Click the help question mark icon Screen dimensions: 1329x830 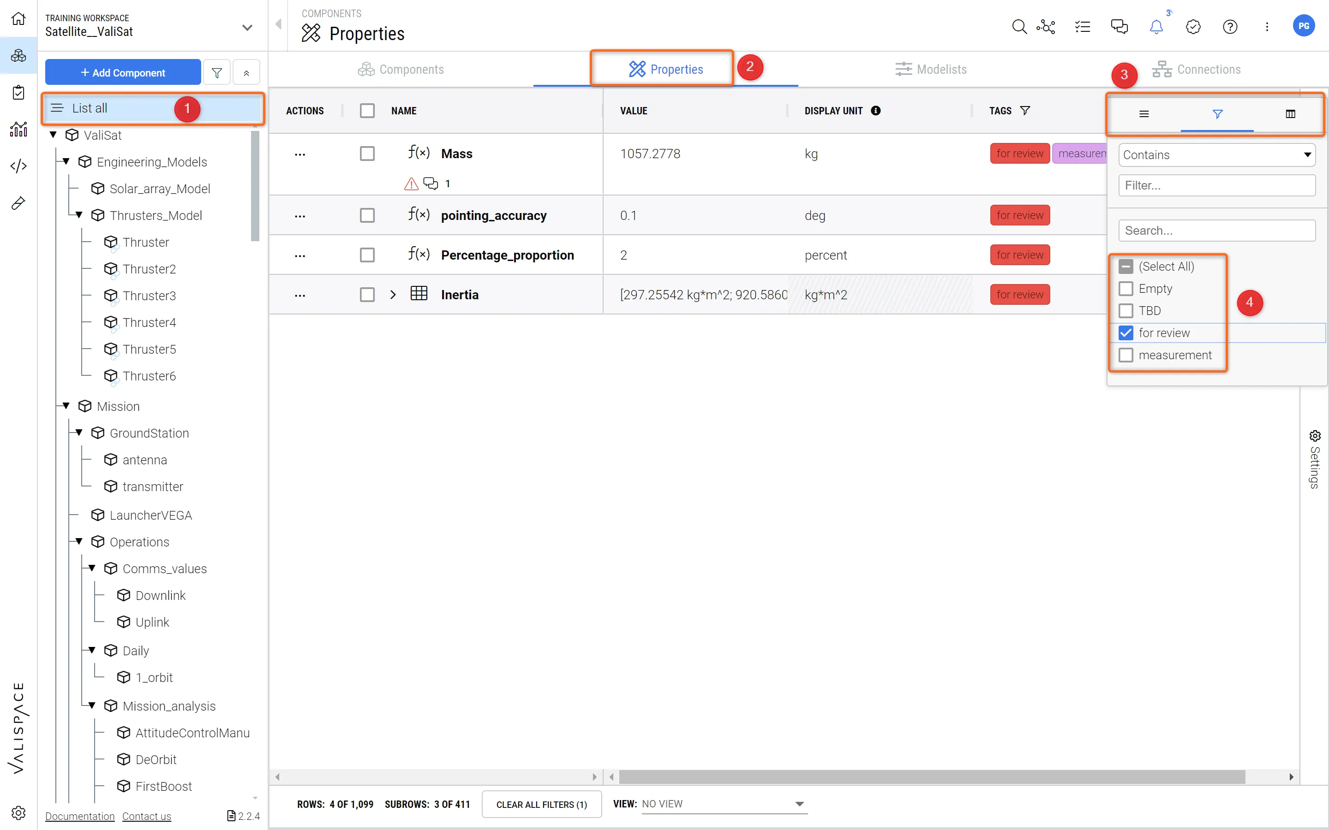point(1230,26)
